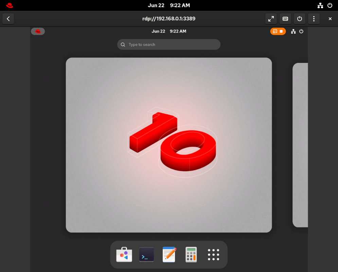This screenshot has width=338, height=272.
Task: Click the remote desktop Red Hat Activities button
Action: 38,32
